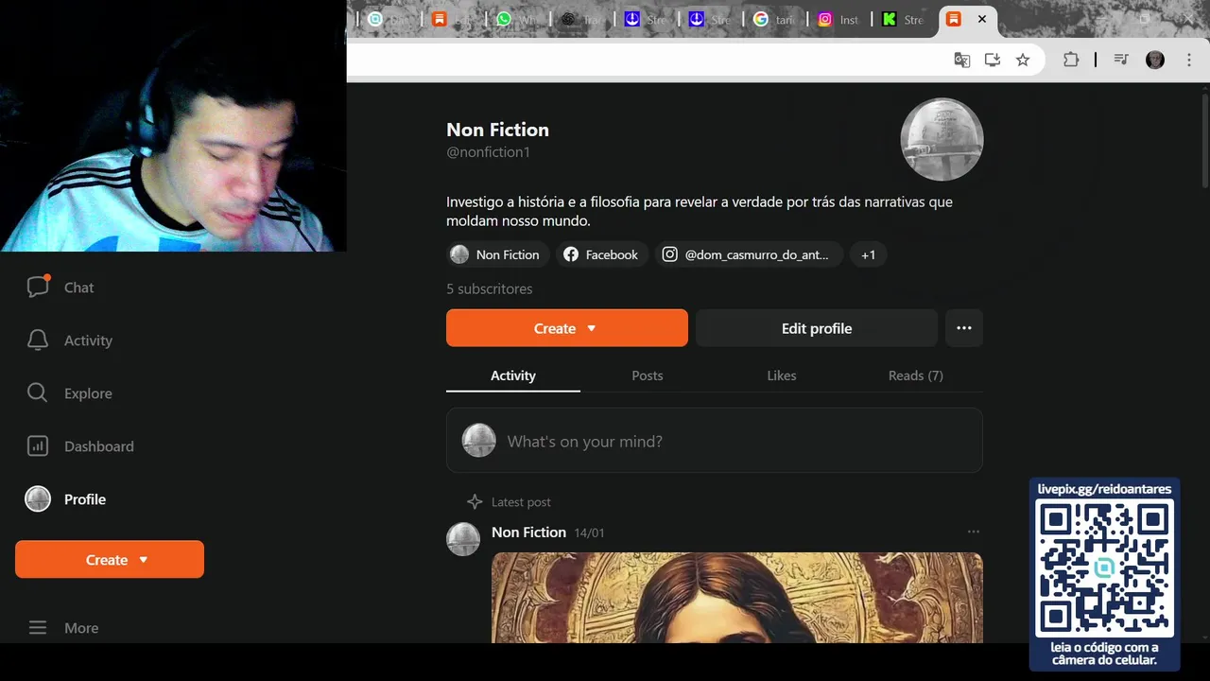
Task: Expand the More menu in sidebar
Action: coord(62,628)
